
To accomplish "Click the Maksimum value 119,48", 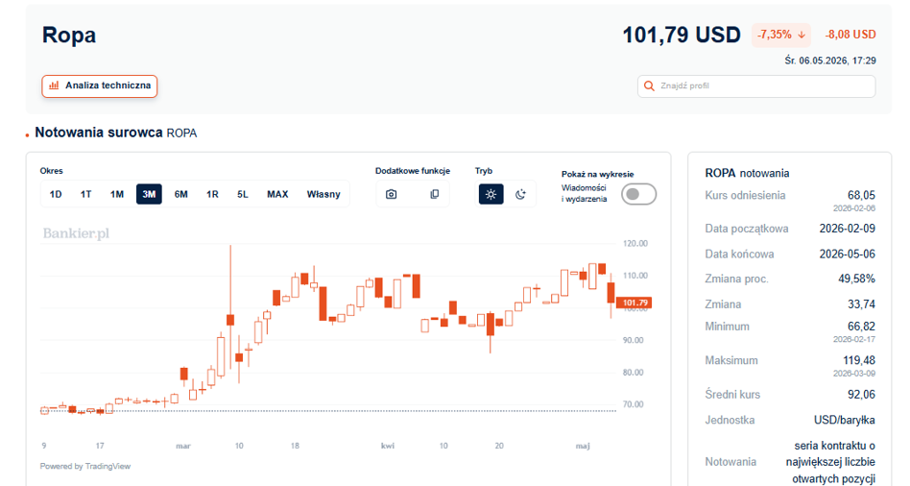I will coord(859,360).
